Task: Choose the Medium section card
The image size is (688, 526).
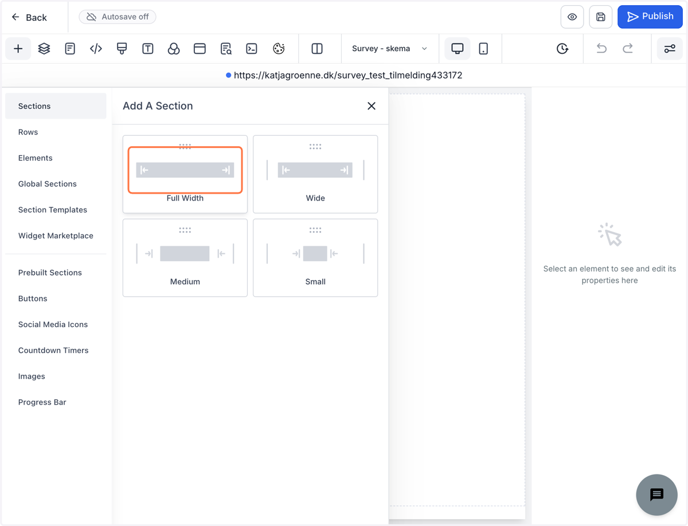Action: pyautogui.click(x=185, y=258)
